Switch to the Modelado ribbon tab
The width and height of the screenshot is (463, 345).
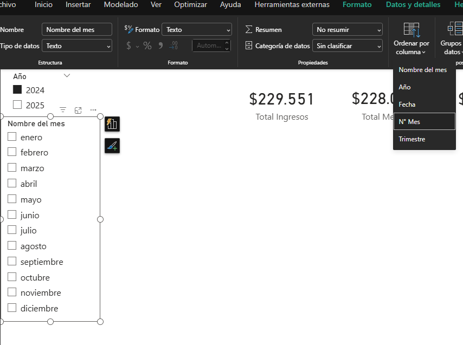pos(121,5)
